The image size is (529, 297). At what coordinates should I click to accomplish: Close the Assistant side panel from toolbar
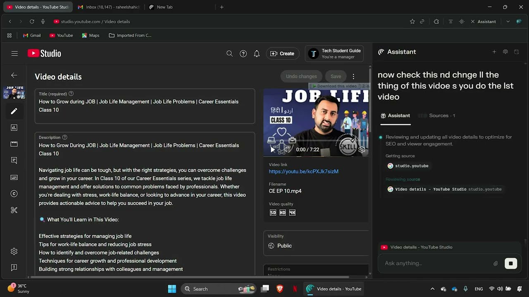pos(484,21)
